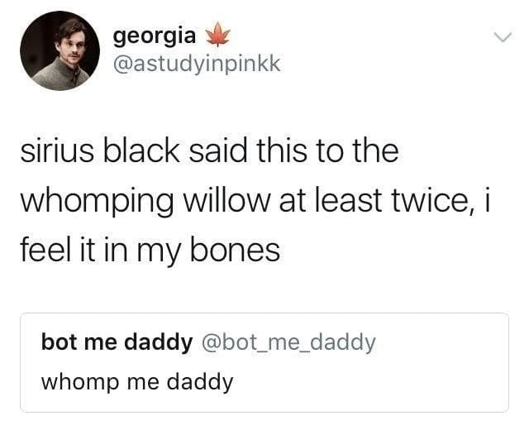Click the words said this to the
This screenshot has height=425, width=529.
point(294,150)
